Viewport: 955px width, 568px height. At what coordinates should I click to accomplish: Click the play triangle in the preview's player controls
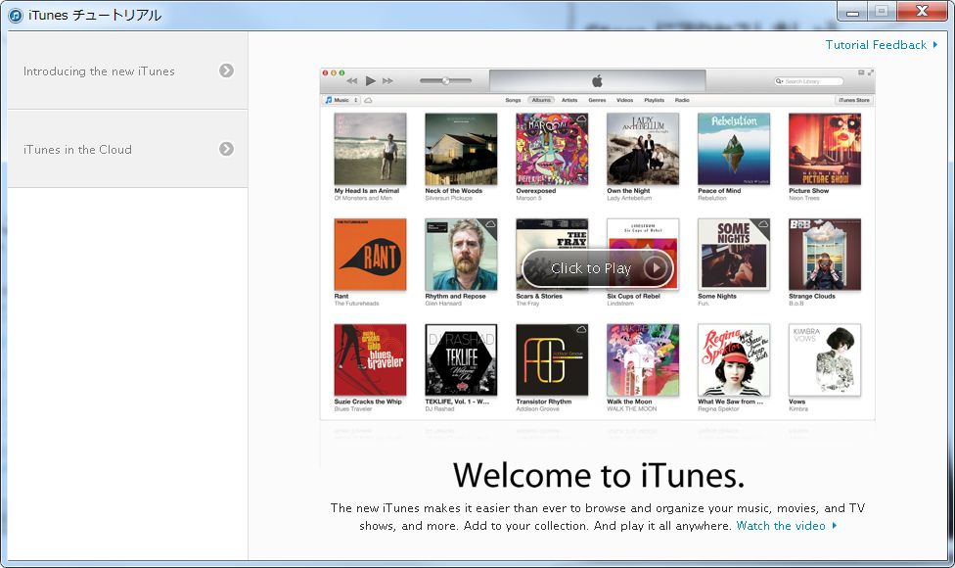click(370, 80)
